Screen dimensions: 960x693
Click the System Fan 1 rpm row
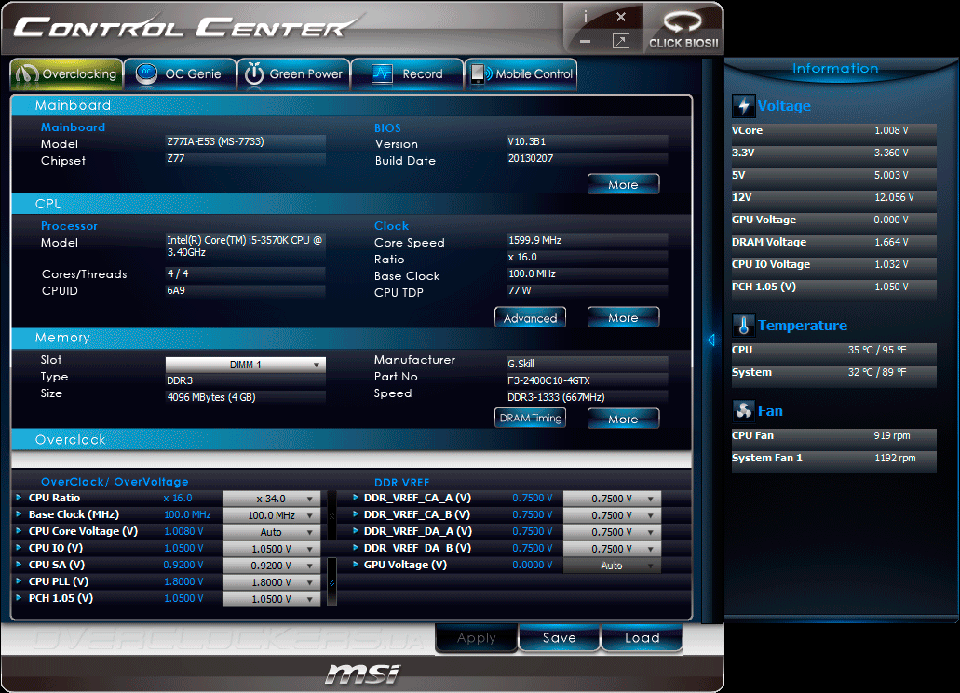click(x=834, y=459)
